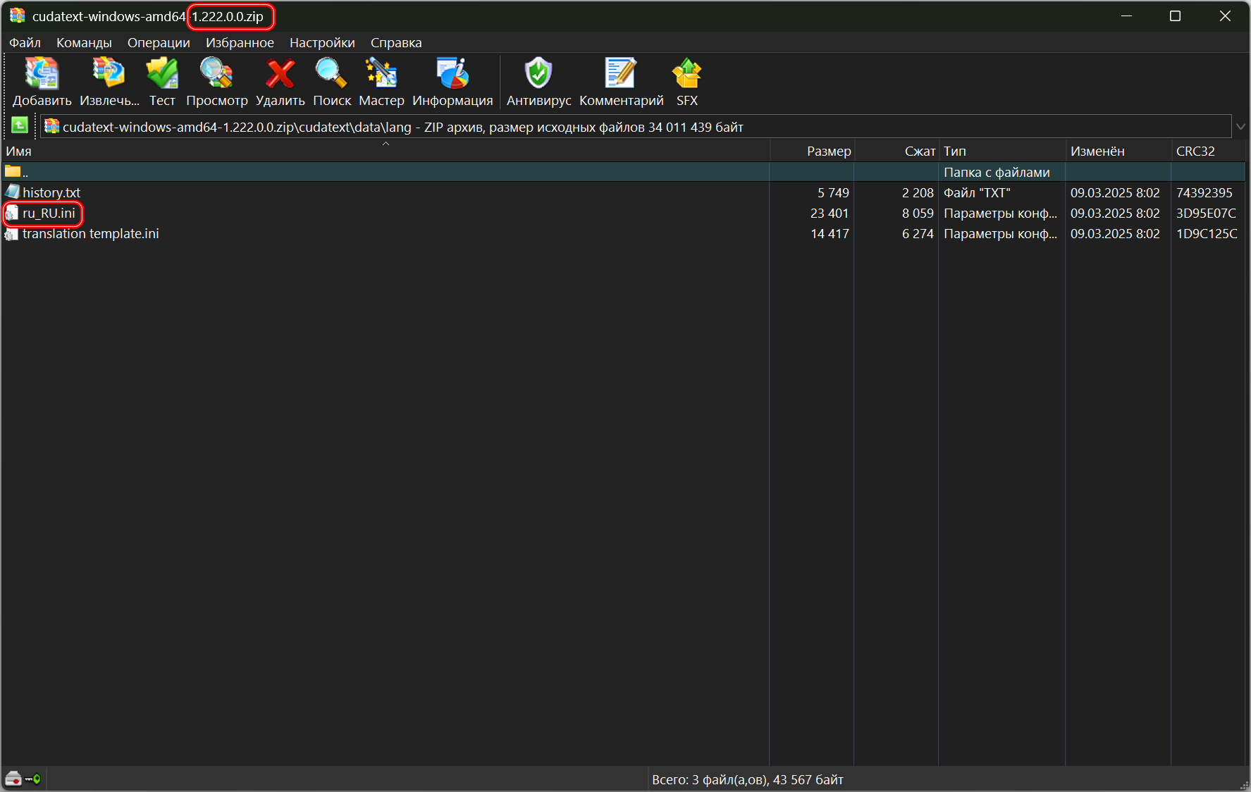Click size value 23 401

click(830, 213)
